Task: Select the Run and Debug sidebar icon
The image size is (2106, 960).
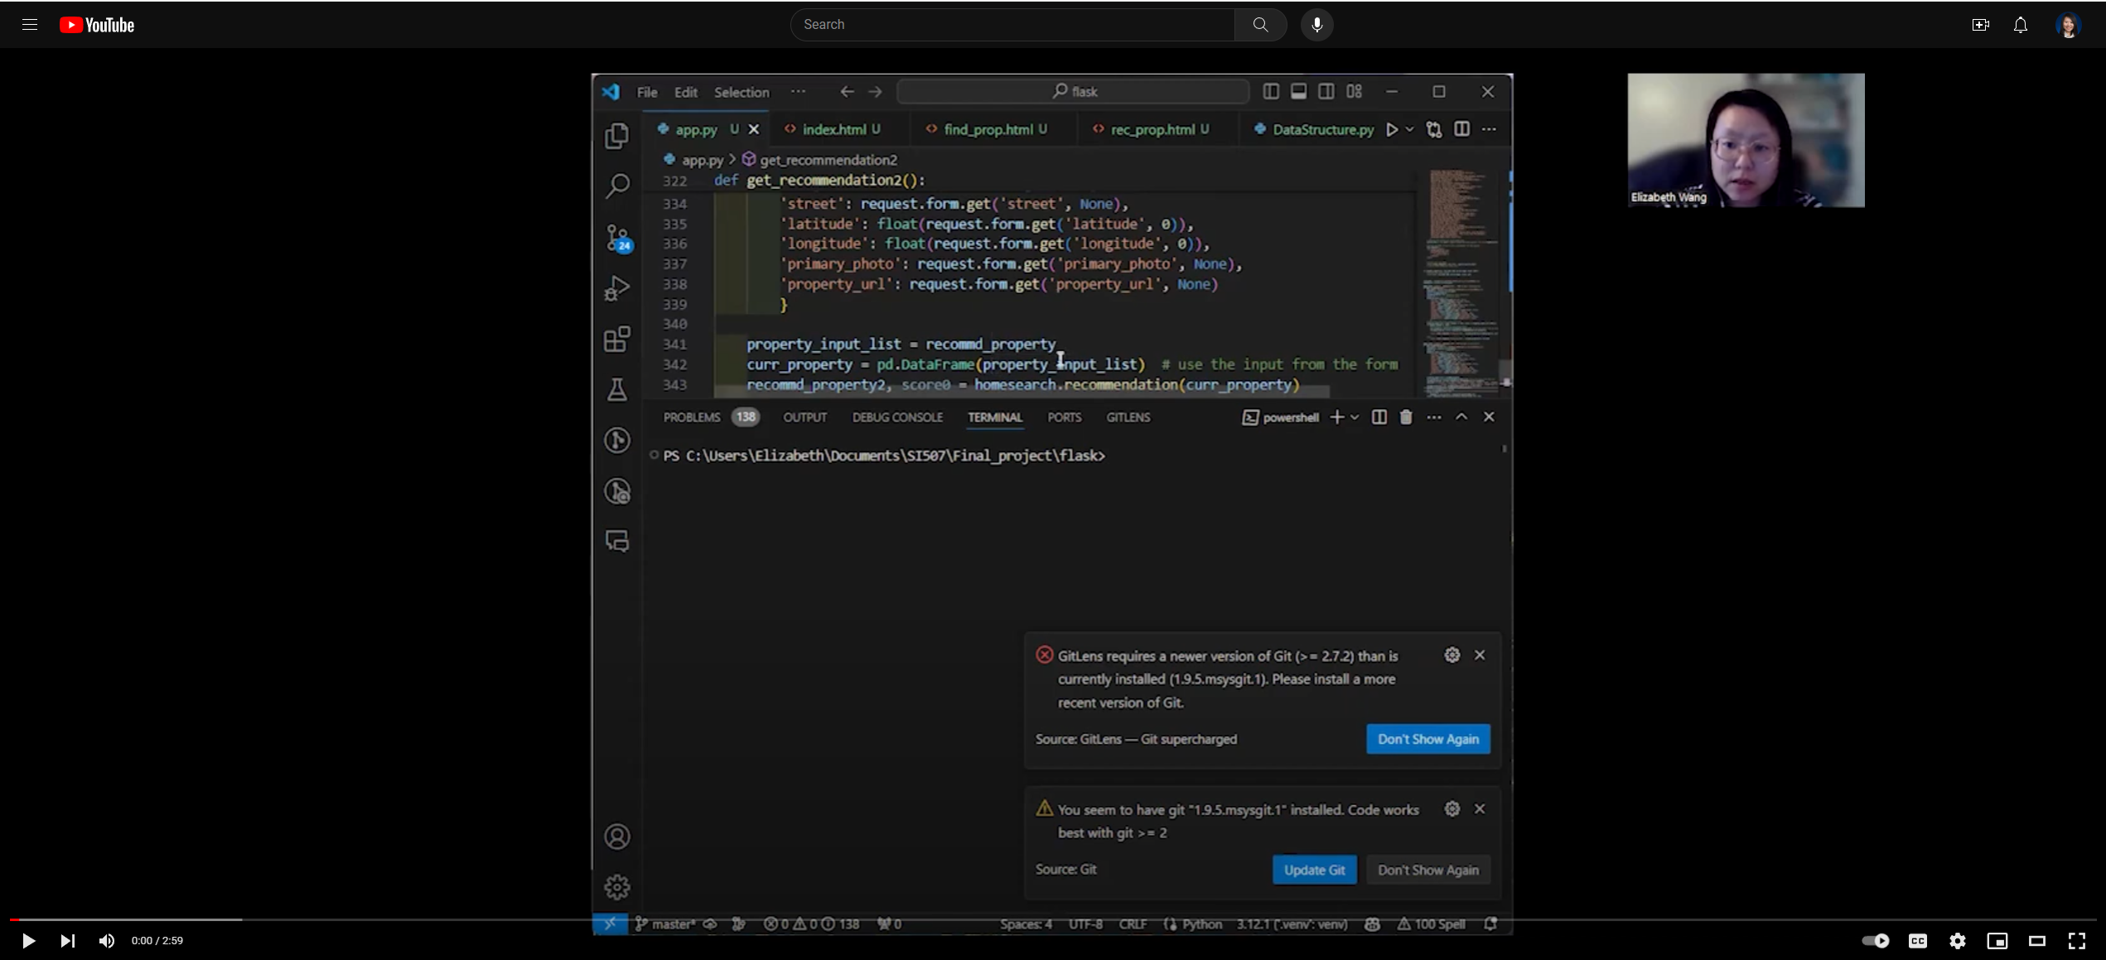Action: click(x=617, y=287)
